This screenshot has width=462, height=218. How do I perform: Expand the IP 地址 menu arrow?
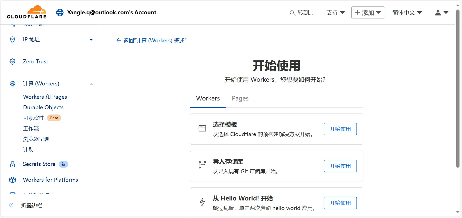coord(91,40)
